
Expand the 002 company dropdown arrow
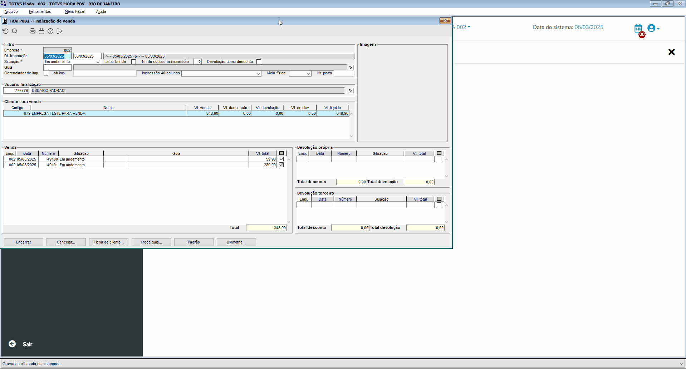point(469,27)
